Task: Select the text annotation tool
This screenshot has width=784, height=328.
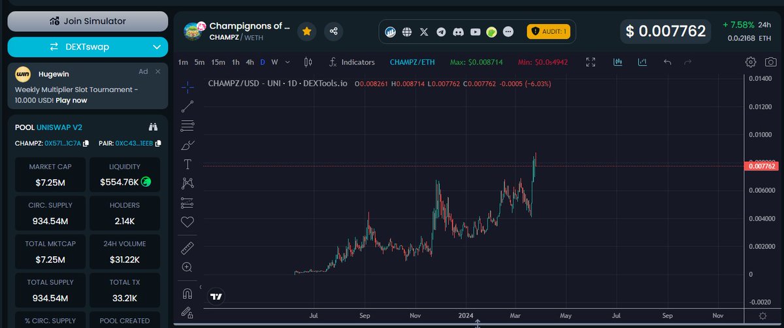Action: [x=188, y=164]
